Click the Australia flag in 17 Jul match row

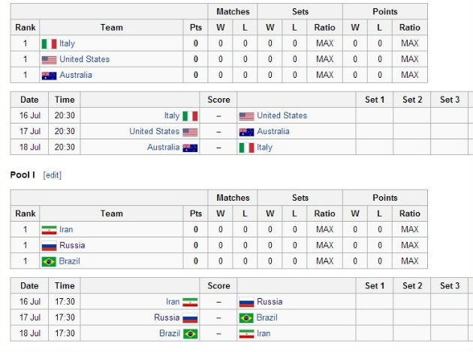click(x=246, y=132)
